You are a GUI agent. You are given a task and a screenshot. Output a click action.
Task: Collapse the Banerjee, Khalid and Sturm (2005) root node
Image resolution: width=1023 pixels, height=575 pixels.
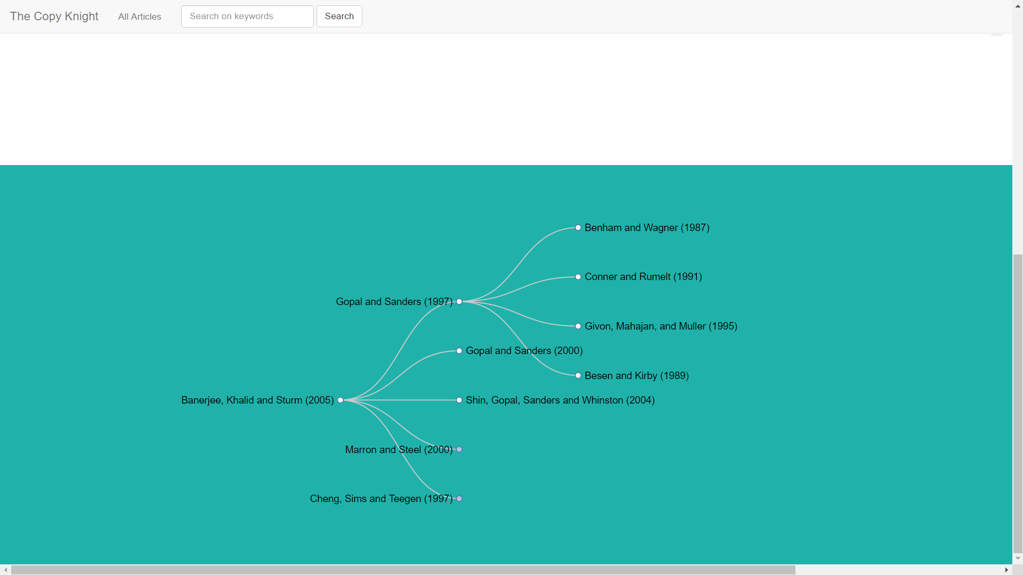pyautogui.click(x=340, y=400)
